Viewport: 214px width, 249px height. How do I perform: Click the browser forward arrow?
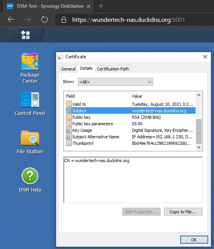click(28, 20)
